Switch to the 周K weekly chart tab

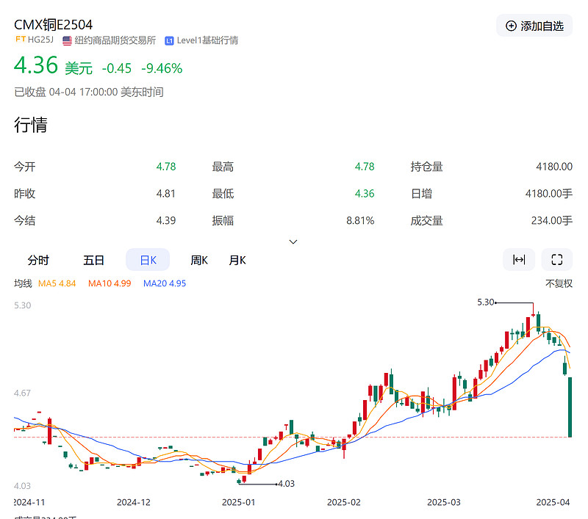[199, 259]
